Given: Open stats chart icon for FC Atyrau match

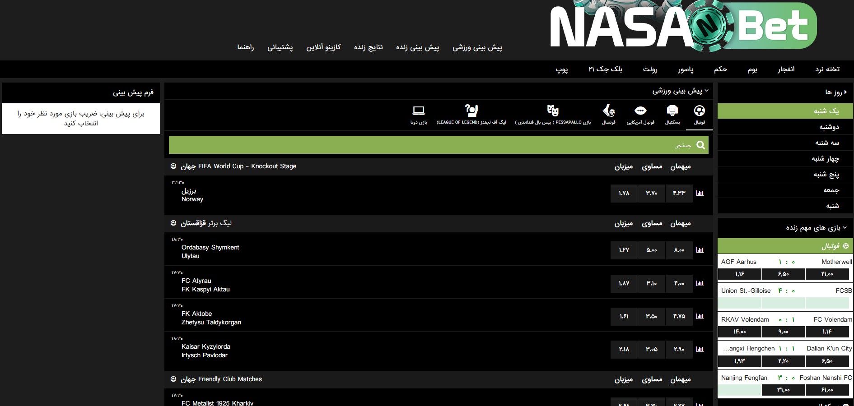Looking at the screenshot, I should tap(700, 283).
